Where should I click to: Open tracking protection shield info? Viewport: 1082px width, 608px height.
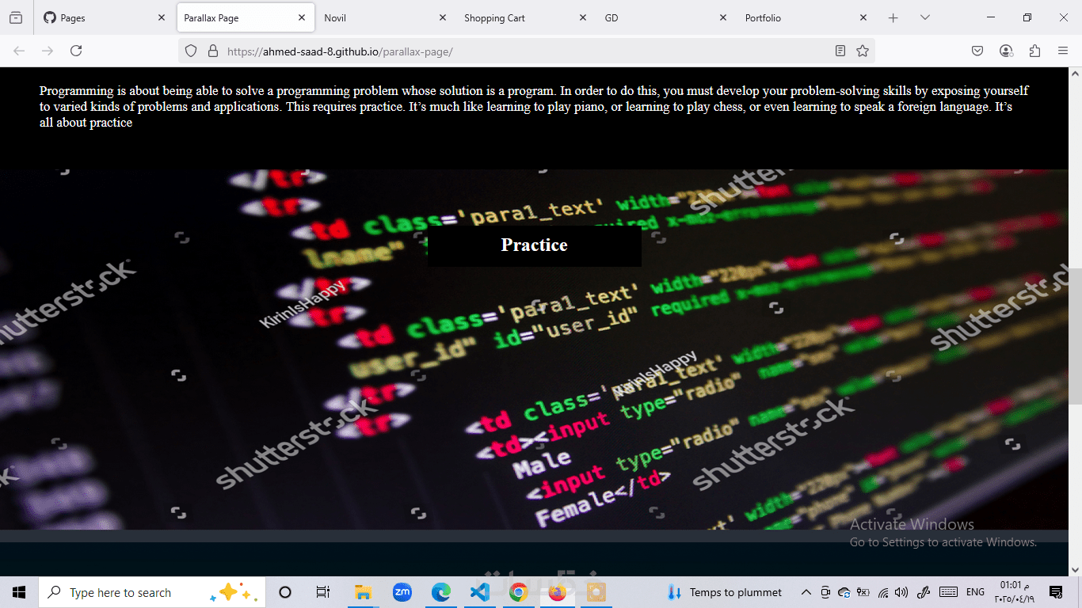pyautogui.click(x=191, y=51)
